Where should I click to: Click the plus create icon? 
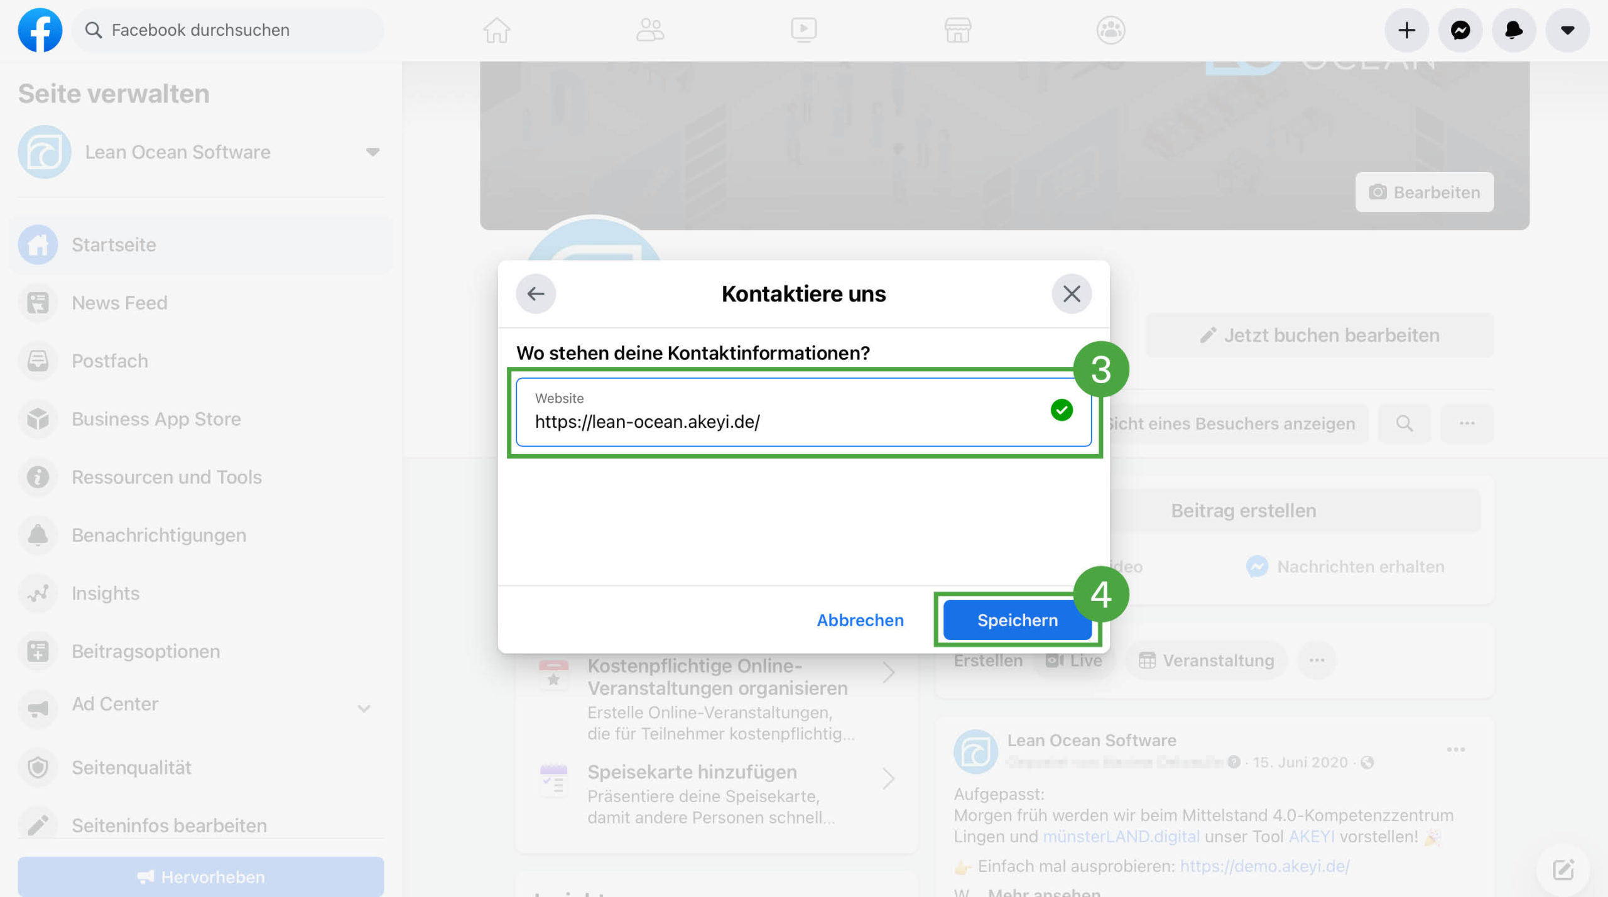pos(1407,30)
